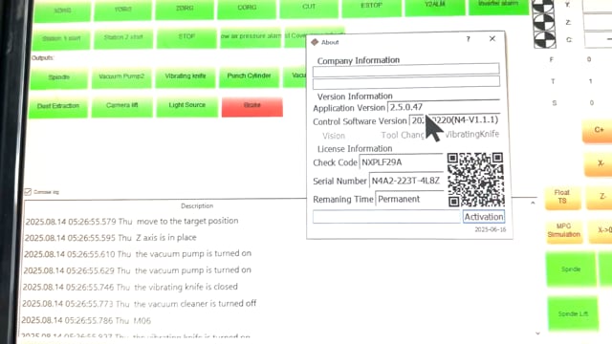Click the Float TS button
The image size is (612, 344).
(562, 198)
